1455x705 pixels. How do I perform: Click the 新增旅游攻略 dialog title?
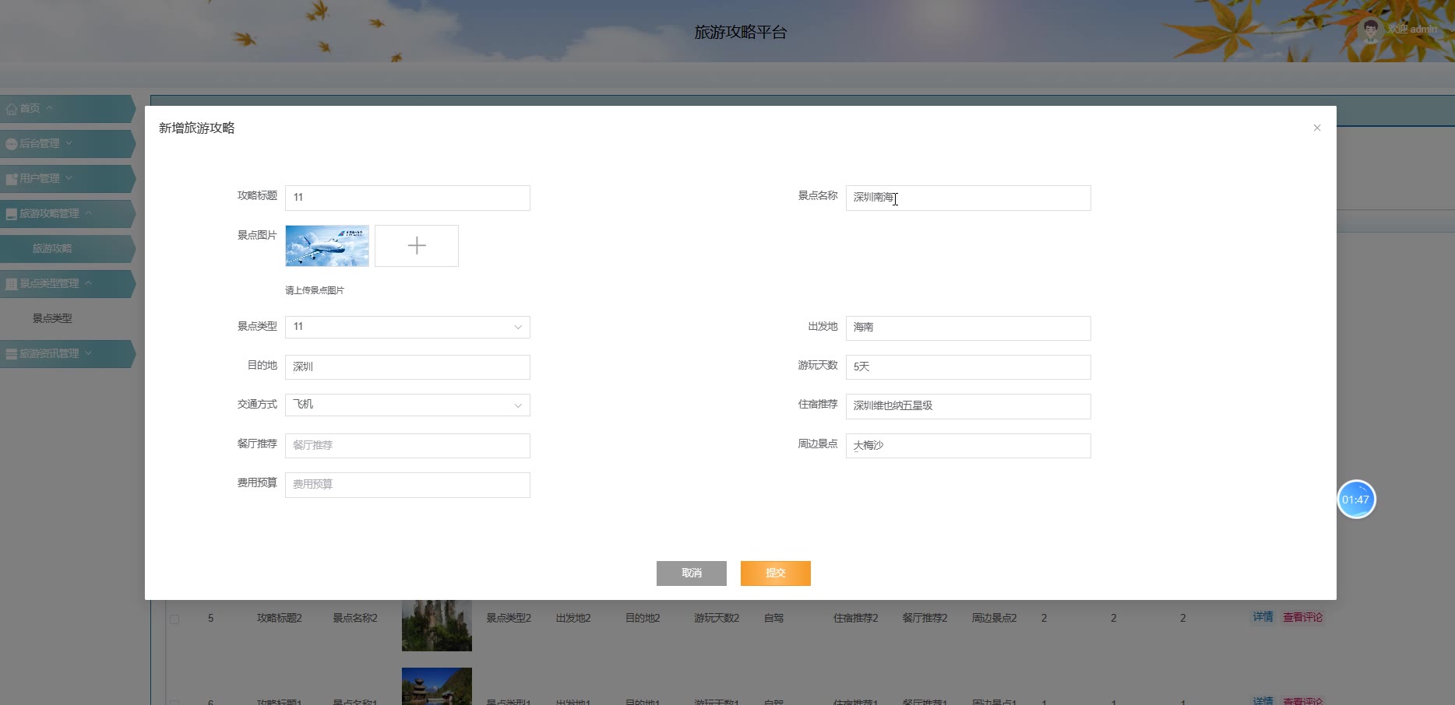point(197,128)
